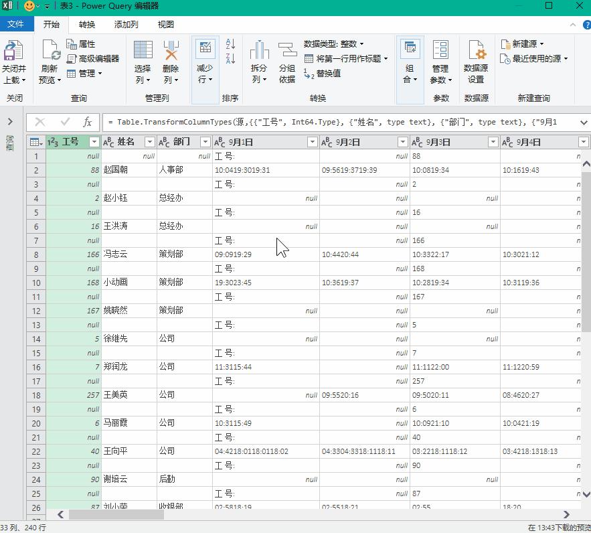Open the 高级编辑器 (Advanced Editor)

[88, 57]
